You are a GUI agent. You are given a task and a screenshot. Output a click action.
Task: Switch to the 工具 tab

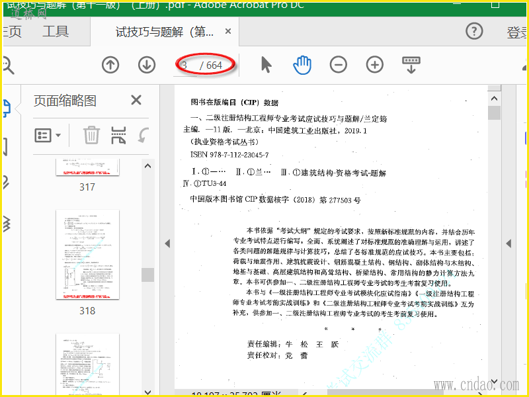pyautogui.click(x=56, y=31)
